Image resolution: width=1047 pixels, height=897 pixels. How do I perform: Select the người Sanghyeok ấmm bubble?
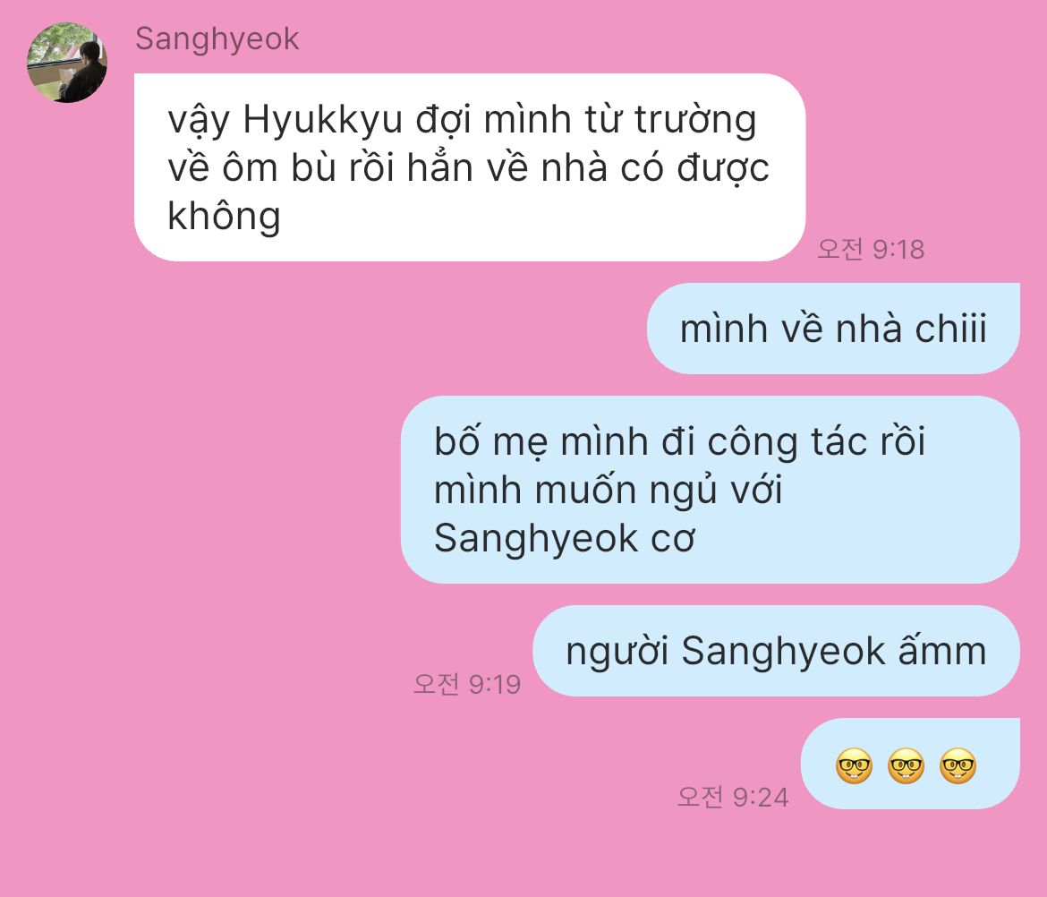coord(775,651)
